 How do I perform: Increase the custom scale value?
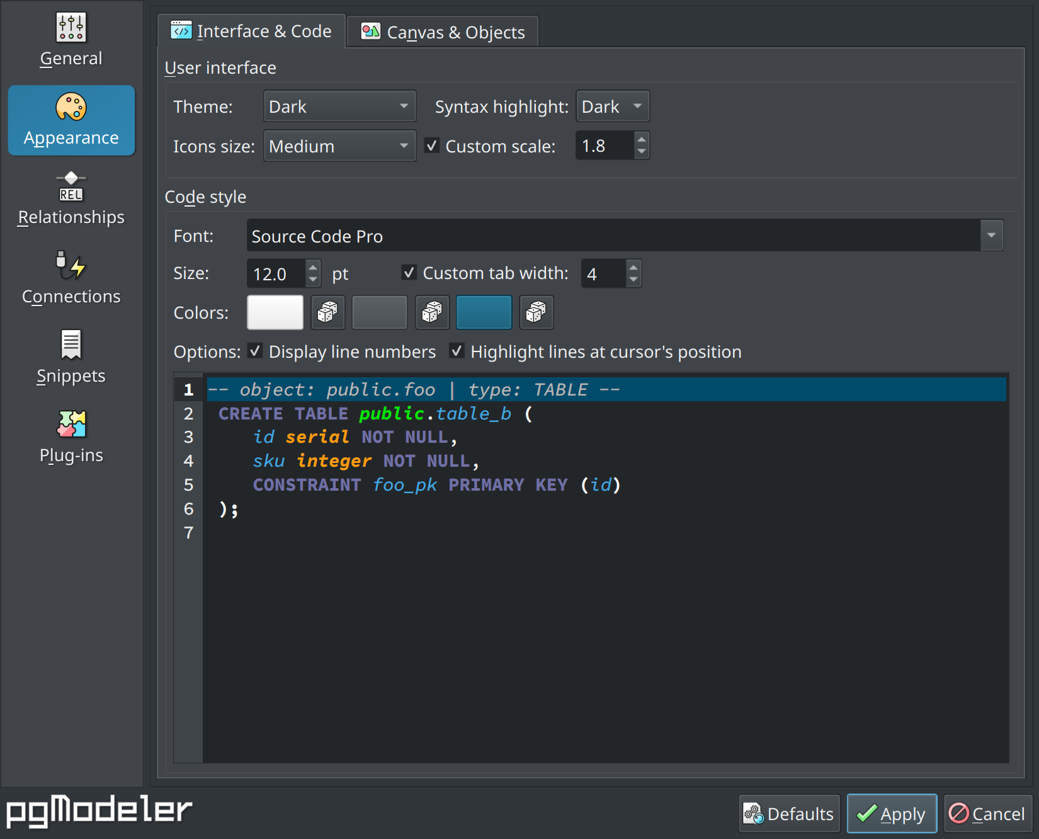pyautogui.click(x=641, y=139)
